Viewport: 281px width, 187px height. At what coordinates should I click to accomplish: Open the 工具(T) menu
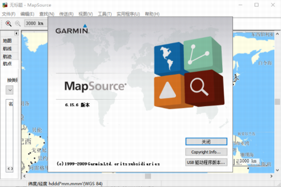click(x=105, y=14)
